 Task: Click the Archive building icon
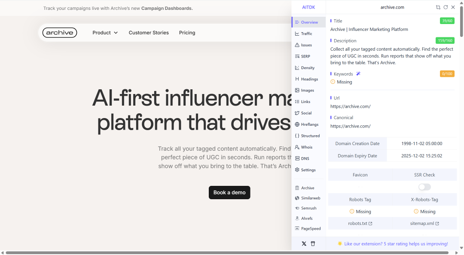297,188
